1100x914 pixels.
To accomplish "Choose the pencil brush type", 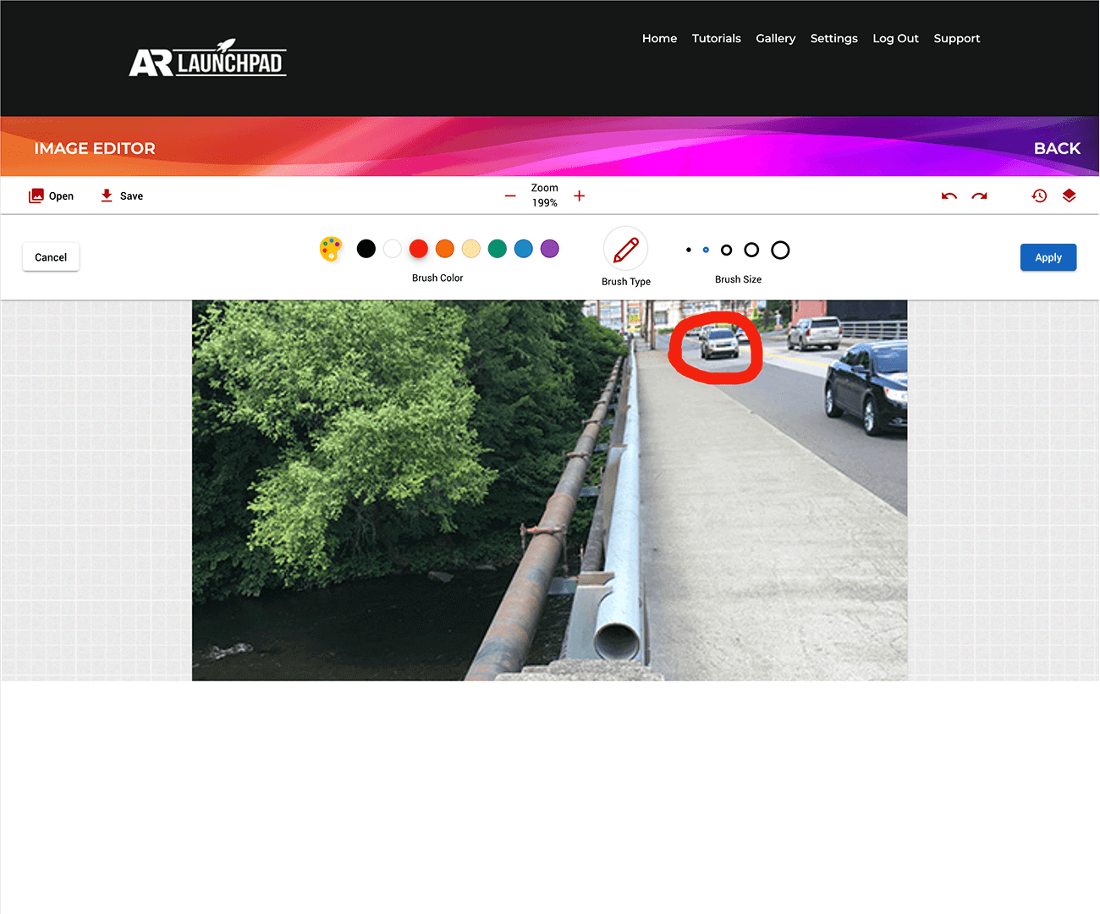I will (x=626, y=249).
